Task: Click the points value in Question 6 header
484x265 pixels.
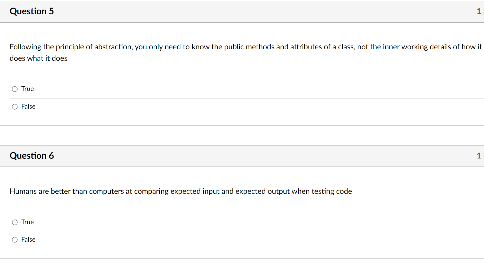Action: point(479,156)
